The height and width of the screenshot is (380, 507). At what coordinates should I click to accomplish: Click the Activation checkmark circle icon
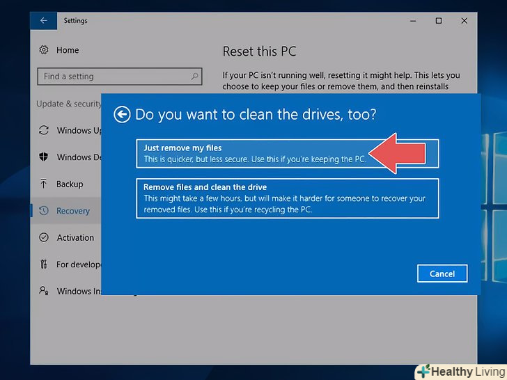tap(44, 237)
